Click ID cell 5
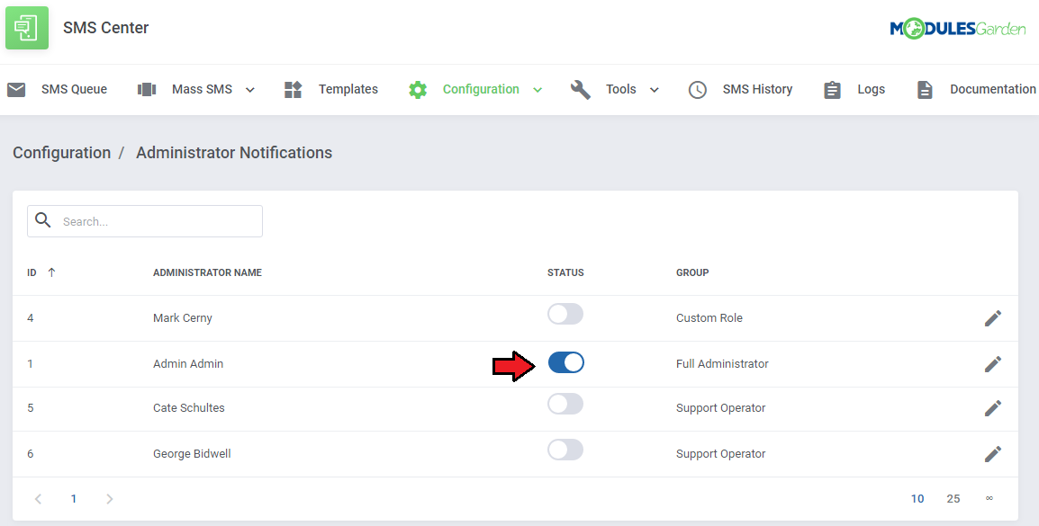1039x526 pixels. 31,408
